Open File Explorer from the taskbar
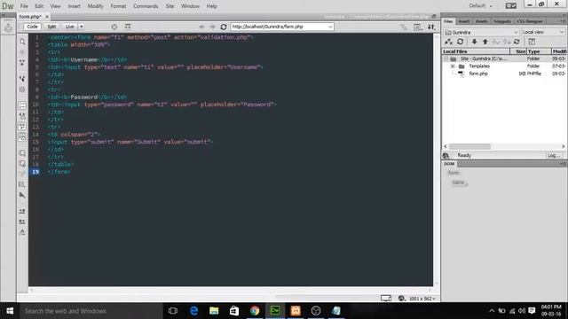This screenshot has height=319, width=568. [x=214, y=311]
